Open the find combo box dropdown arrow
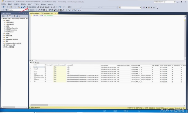This screenshot has width=188, height=113. tap(140, 7)
